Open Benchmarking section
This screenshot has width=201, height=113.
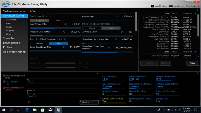click(x=11, y=43)
